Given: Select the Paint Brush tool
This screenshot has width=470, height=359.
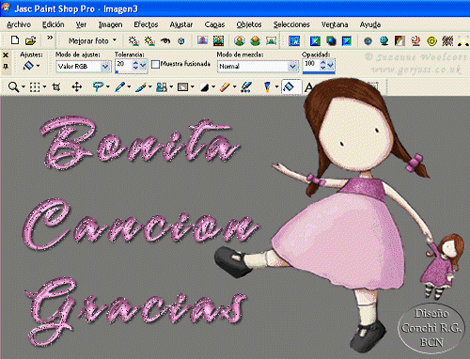Looking at the screenshot, I should [x=141, y=86].
